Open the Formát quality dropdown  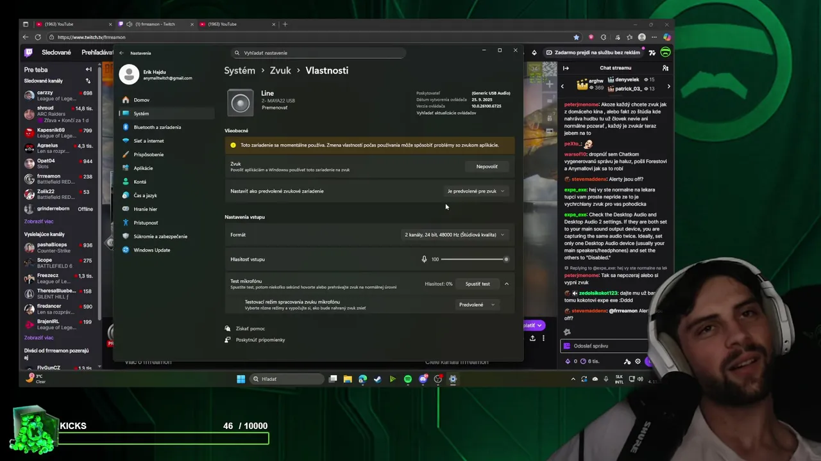455,235
